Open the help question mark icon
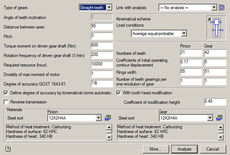The width and height of the screenshot is (230, 155). 8,149
